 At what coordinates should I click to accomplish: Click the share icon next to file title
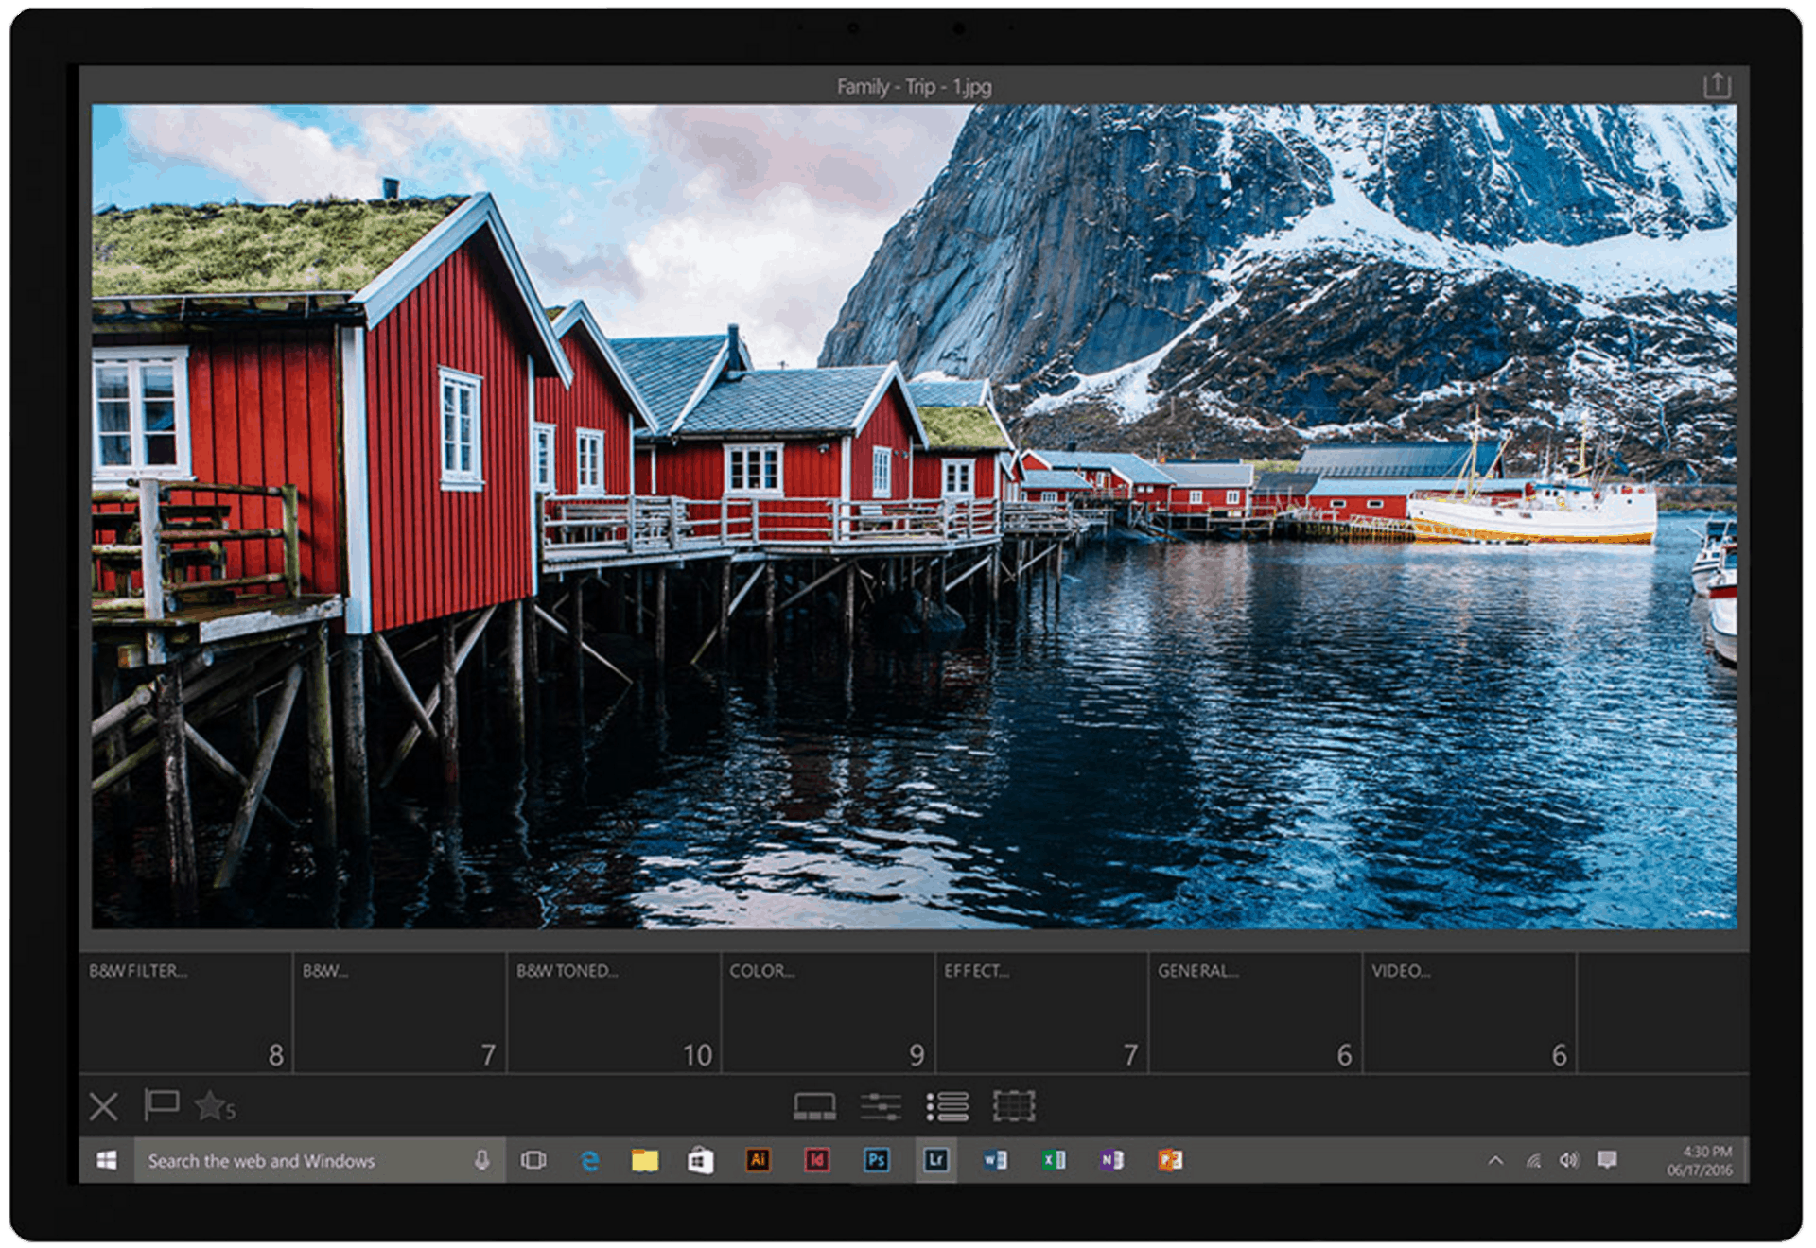pyautogui.click(x=1717, y=85)
